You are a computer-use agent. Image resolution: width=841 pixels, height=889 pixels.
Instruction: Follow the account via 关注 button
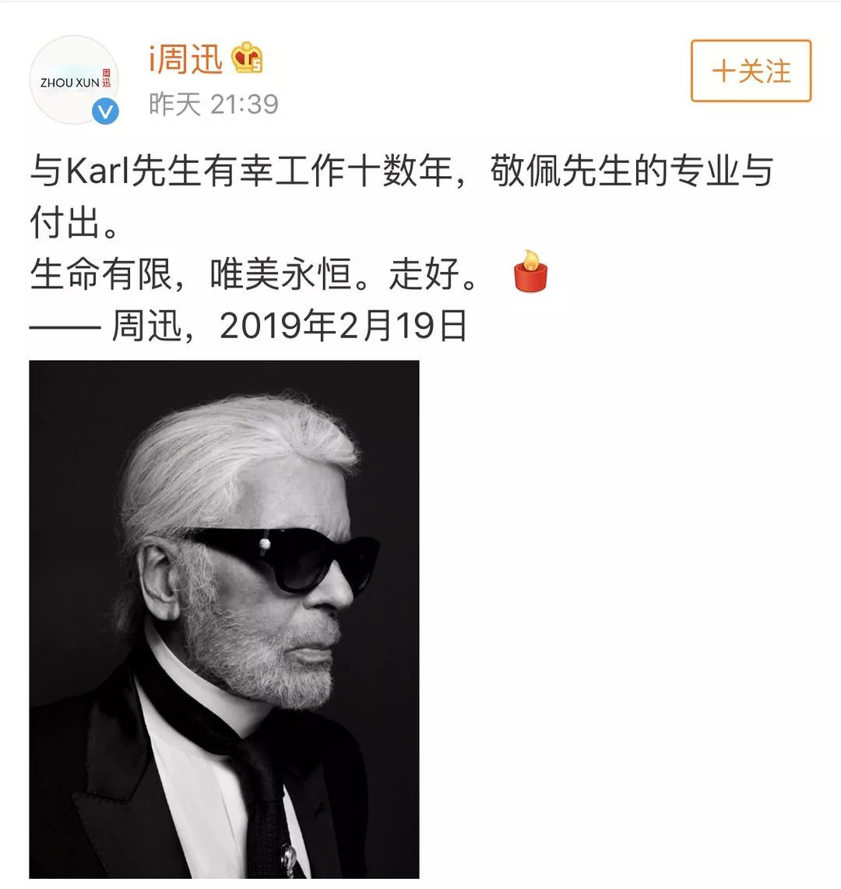coord(751,71)
